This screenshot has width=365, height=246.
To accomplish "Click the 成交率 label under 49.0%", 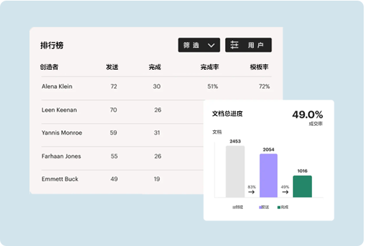I will [316, 123].
